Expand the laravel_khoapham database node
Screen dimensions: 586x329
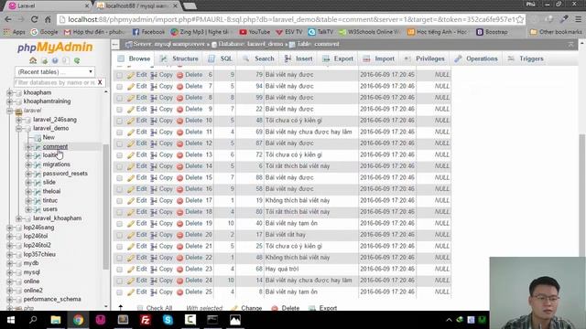click(x=19, y=218)
